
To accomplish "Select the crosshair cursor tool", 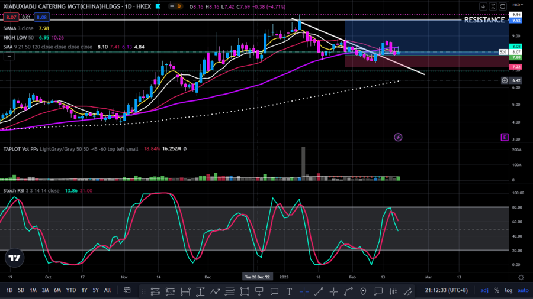I will pos(304,291).
